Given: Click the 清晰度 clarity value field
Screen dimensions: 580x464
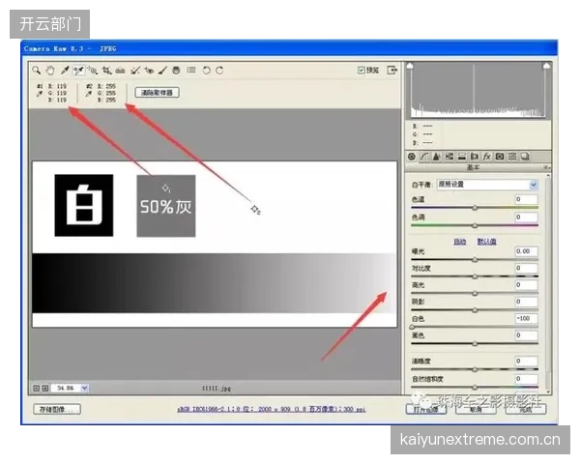Looking at the screenshot, I should pos(527,362).
